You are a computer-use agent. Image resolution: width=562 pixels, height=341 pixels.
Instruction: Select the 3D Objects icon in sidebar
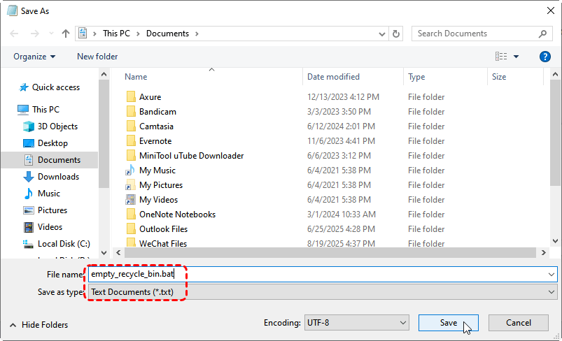tap(29, 126)
